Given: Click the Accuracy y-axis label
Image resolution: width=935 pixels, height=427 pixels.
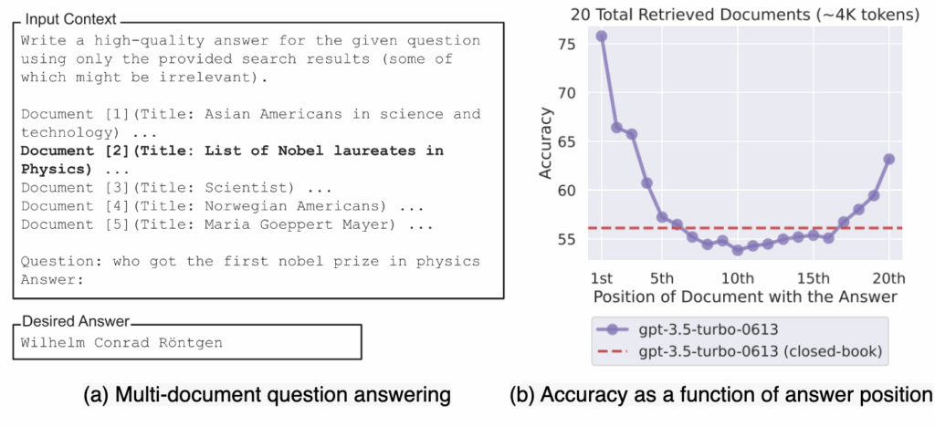Looking at the screenshot, I should (x=545, y=145).
